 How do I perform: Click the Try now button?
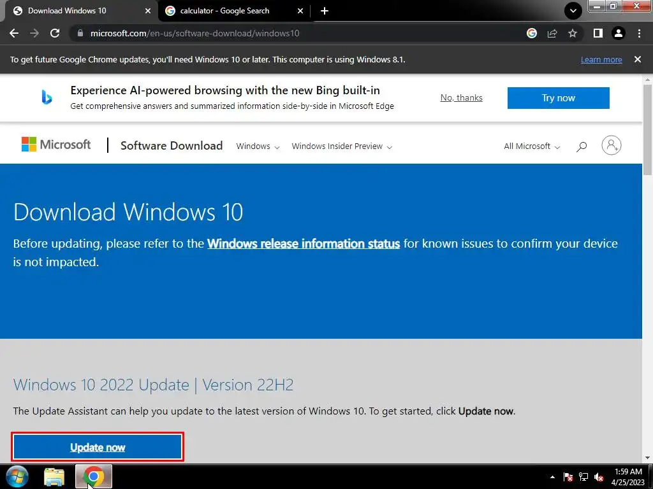559,98
